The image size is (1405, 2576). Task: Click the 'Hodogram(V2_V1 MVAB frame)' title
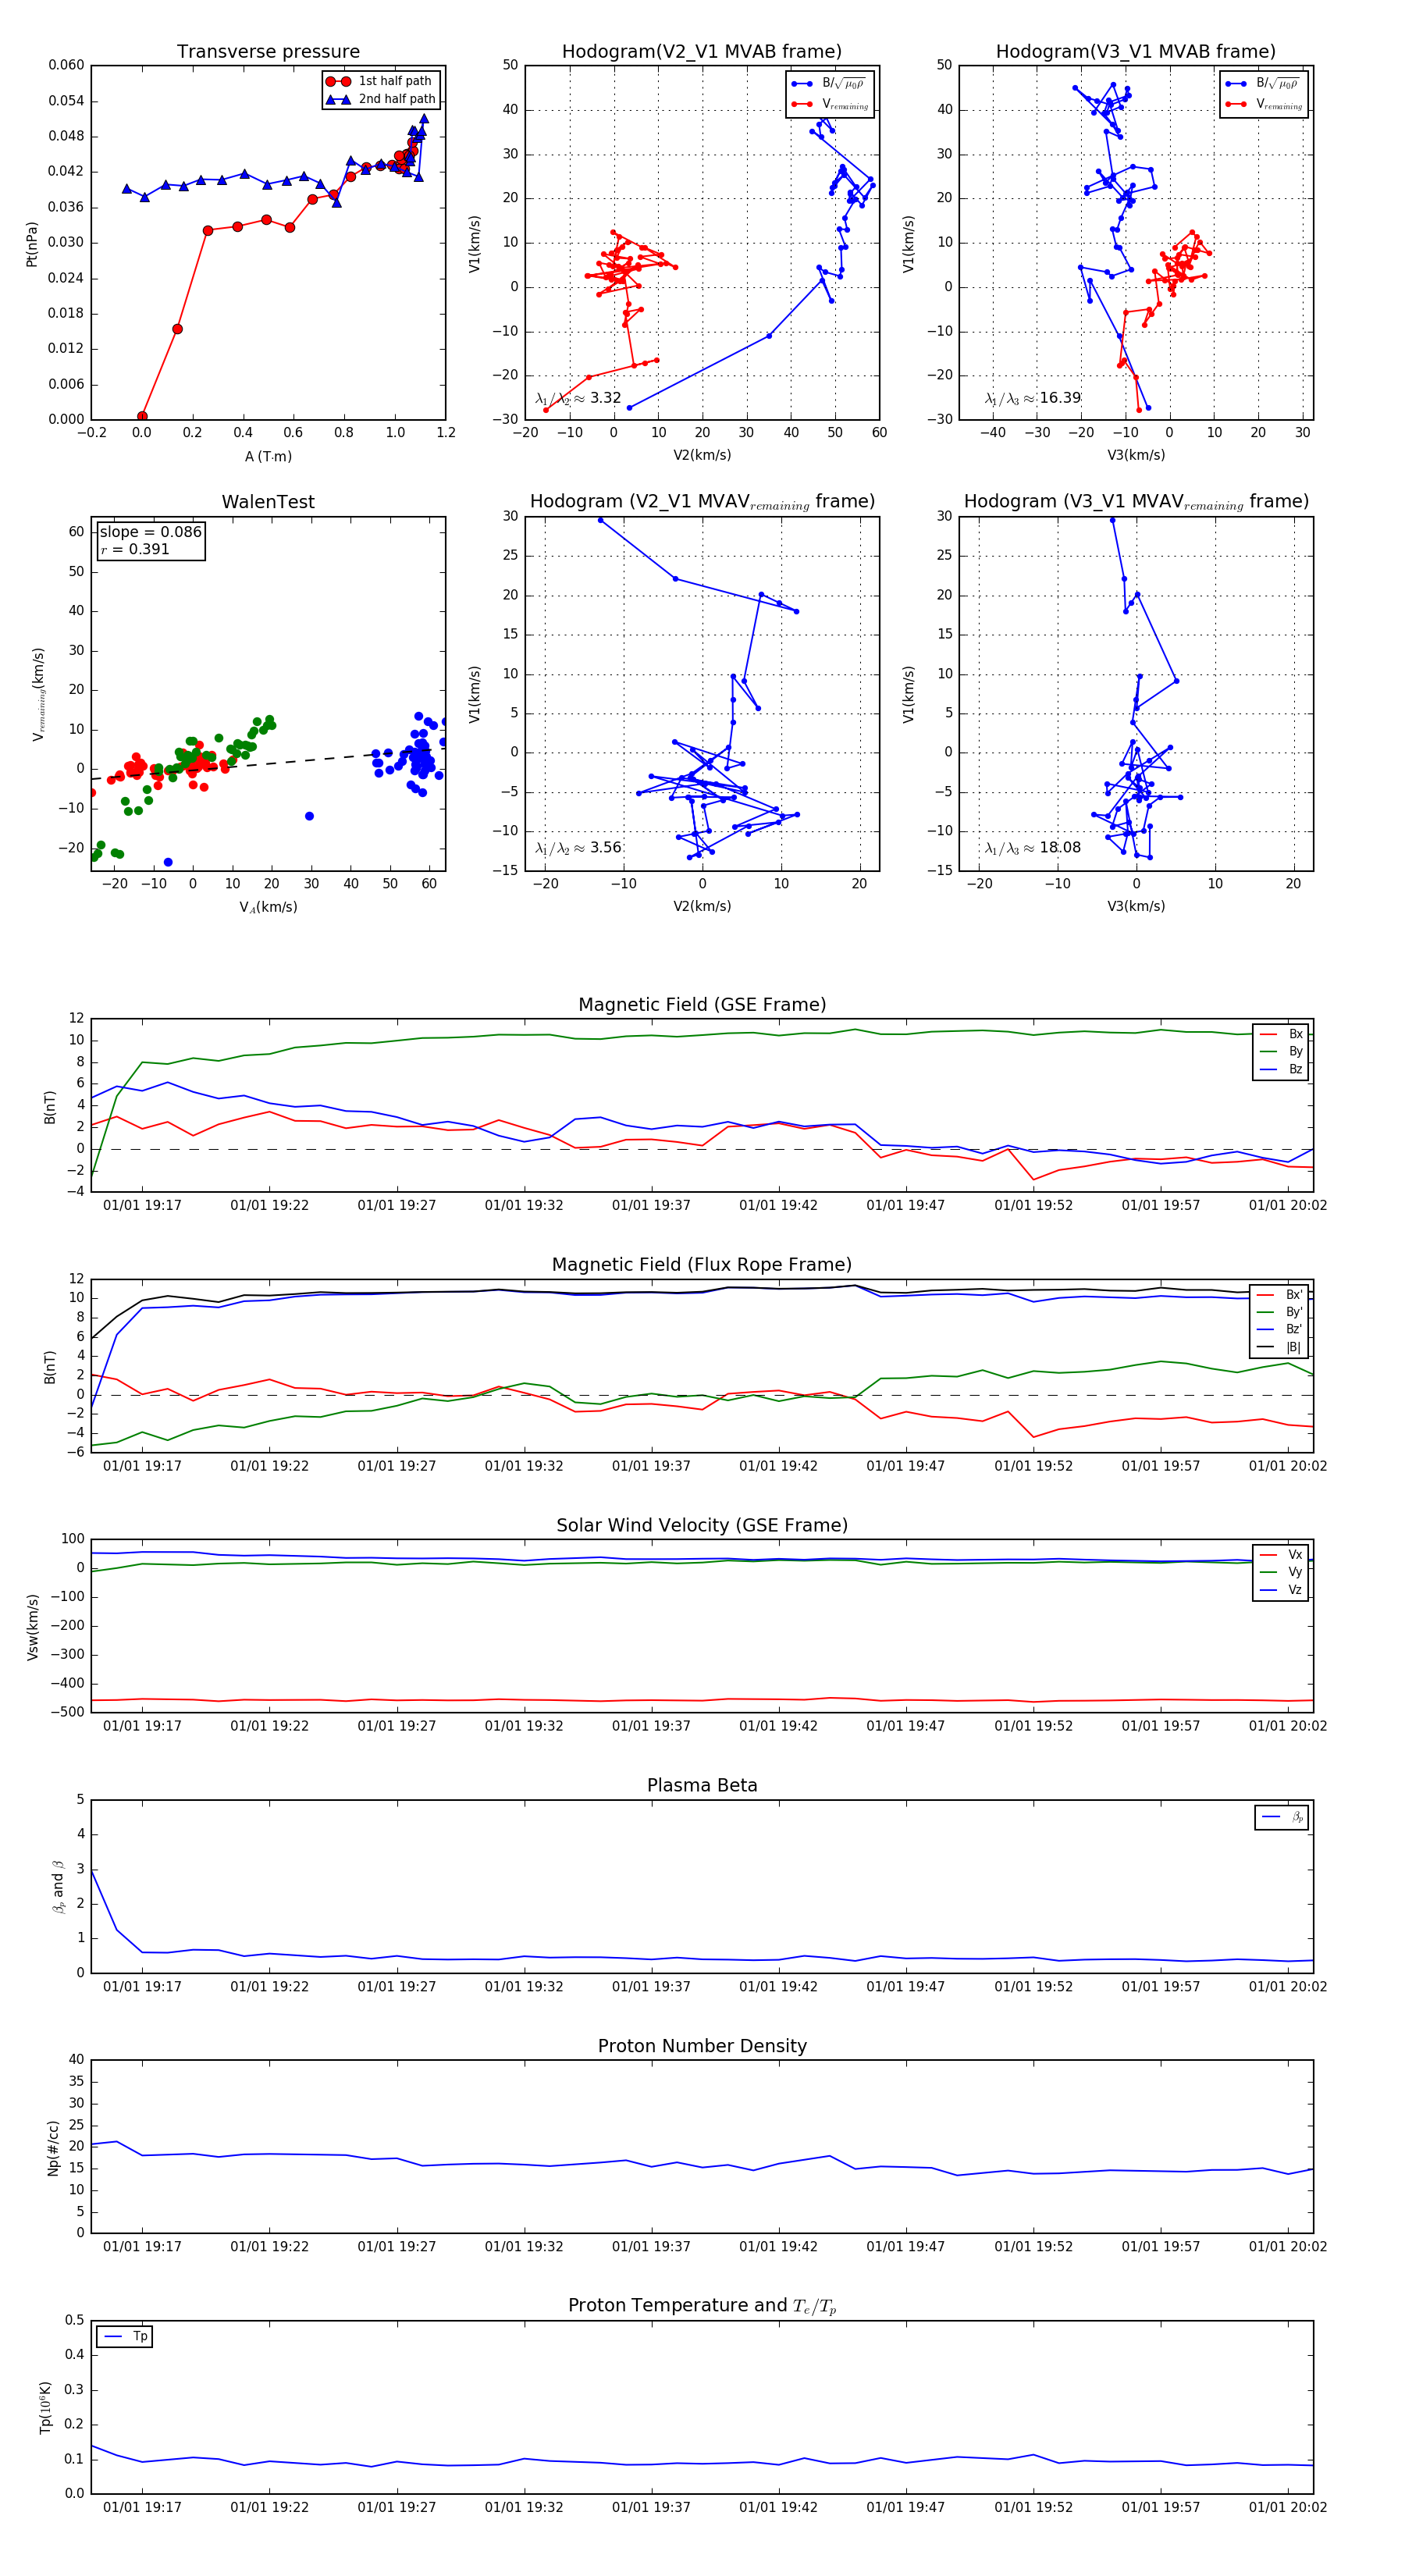click(702, 52)
